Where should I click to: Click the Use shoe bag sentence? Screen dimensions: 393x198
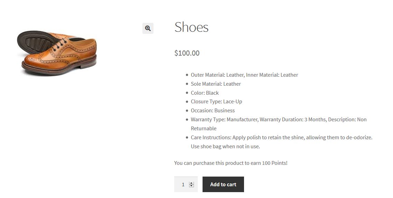225,147
